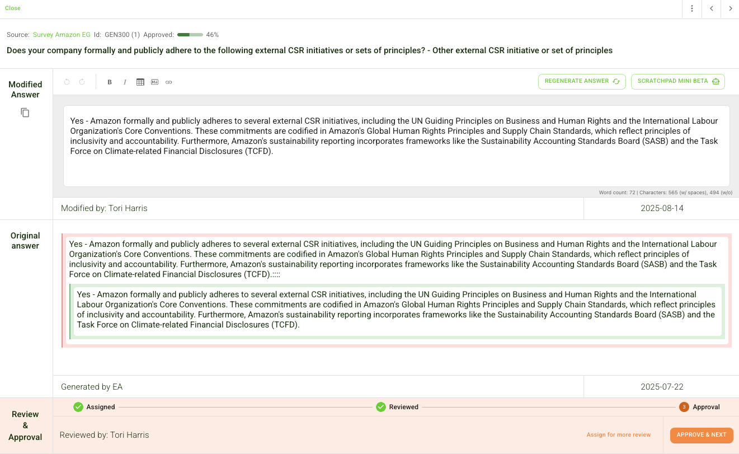Copy the modified answer with the copy icon
Image resolution: width=739 pixels, height=454 pixels.
pos(25,113)
